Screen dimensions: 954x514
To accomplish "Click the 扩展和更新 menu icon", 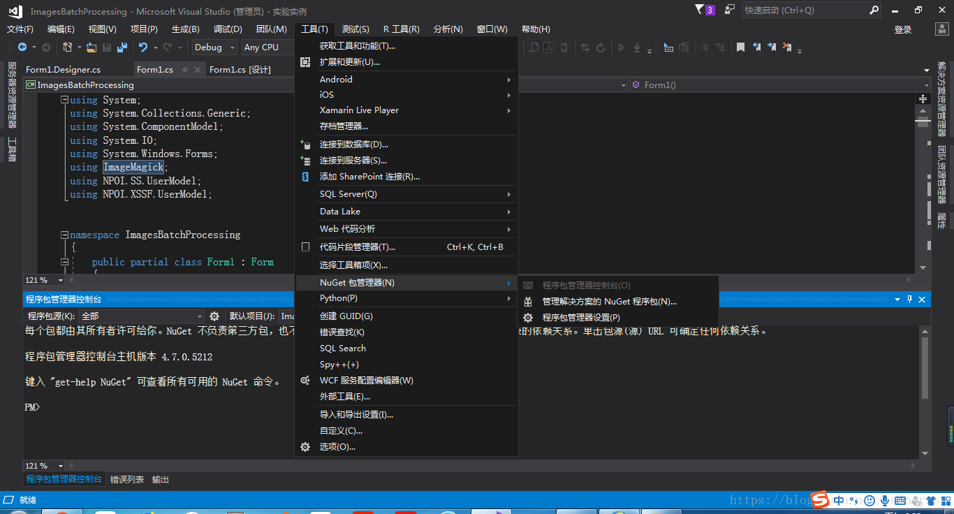I will point(305,62).
